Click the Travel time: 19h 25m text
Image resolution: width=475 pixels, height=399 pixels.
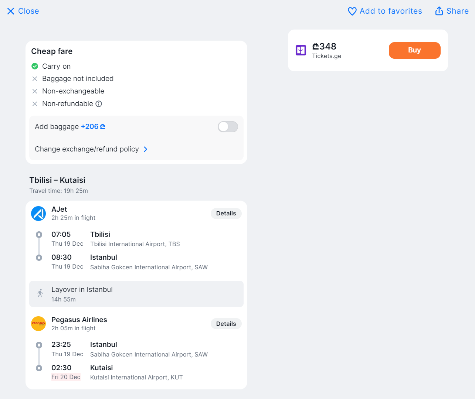[x=59, y=191]
